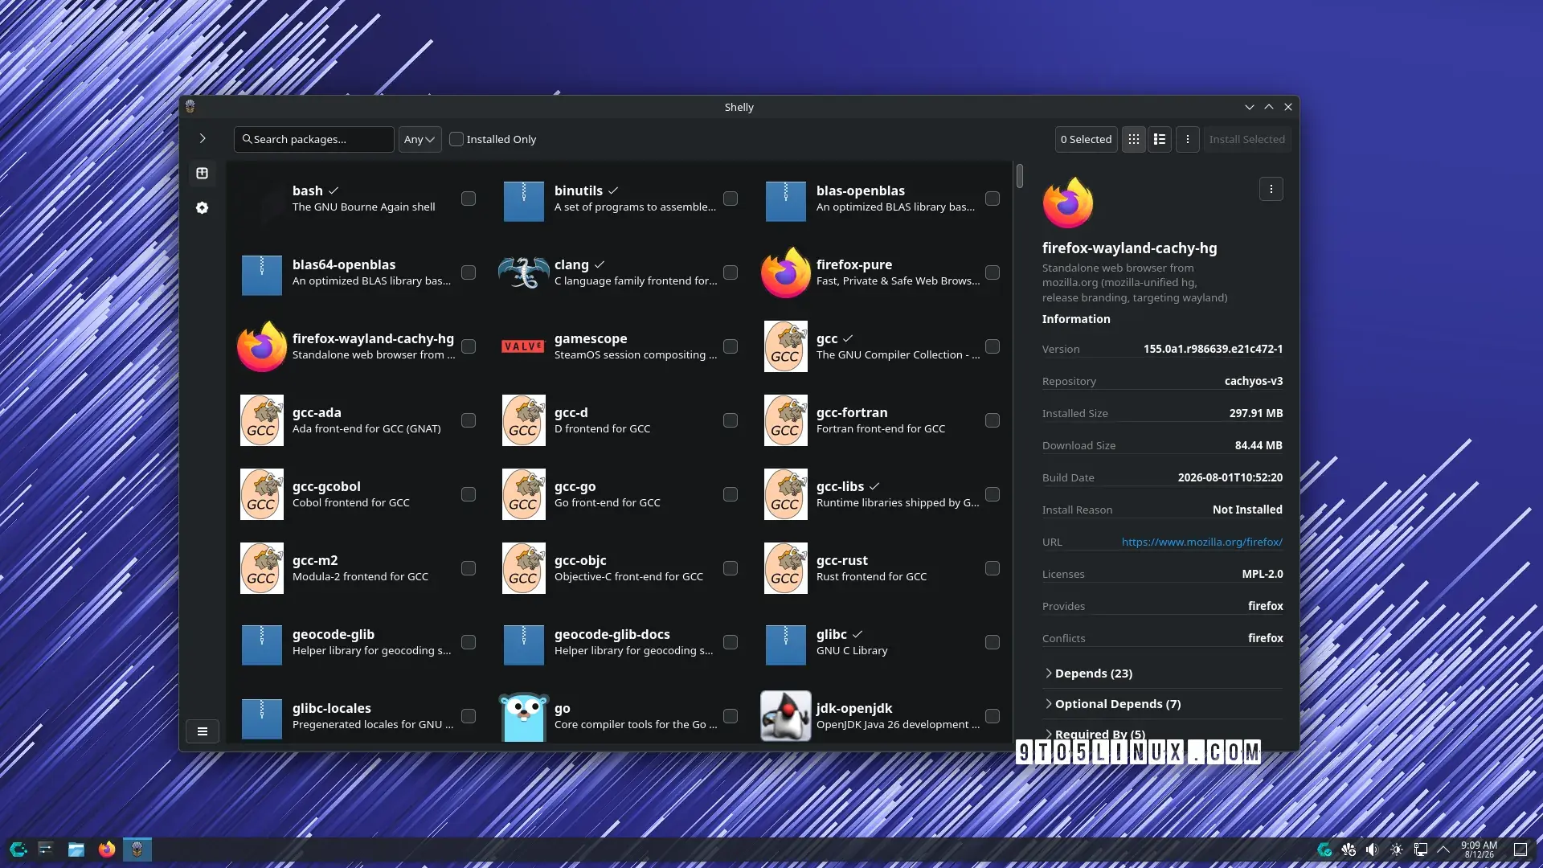Launch Firefox from the taskbar
The height and width of the screenshot is (868, 1543).
coord(107,850)
